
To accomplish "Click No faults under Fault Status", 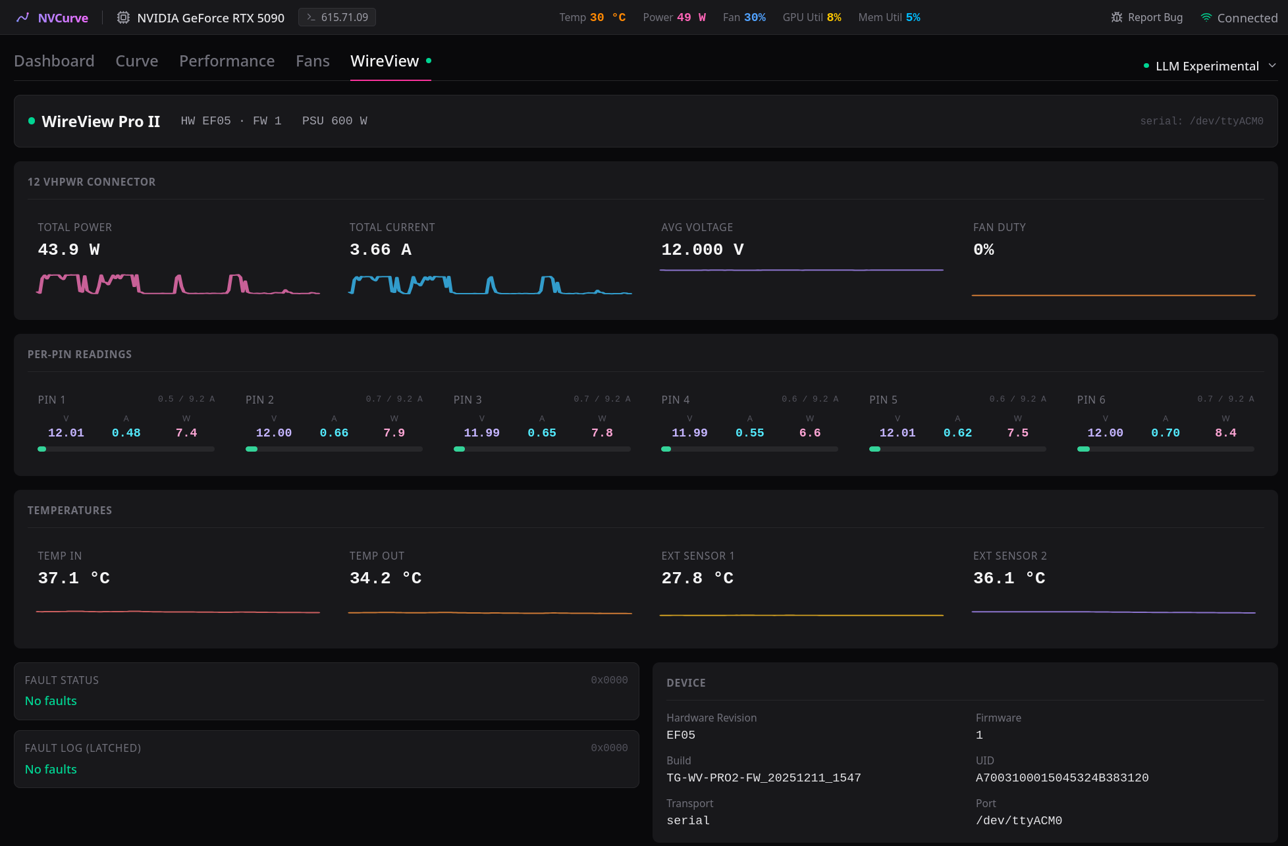I will (x=51, y=701).
